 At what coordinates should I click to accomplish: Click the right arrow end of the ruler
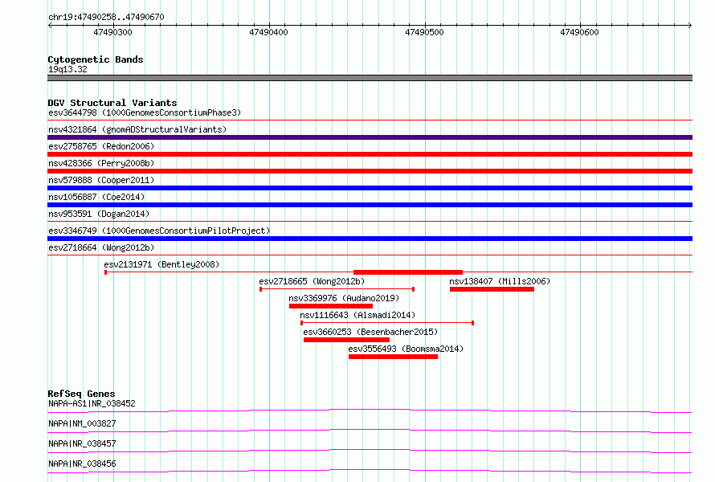(x=690, y=25)
